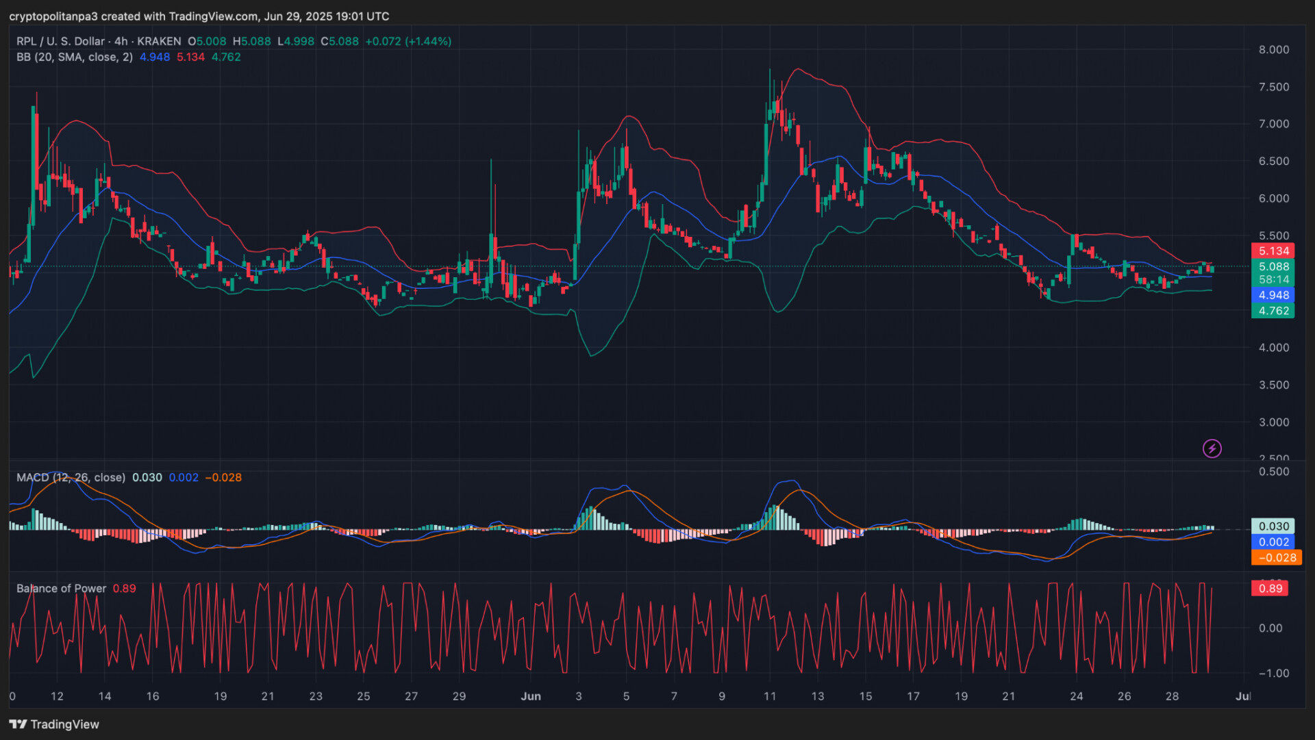This screenshot has height=740, width=1315.
Task: Click the cryptopolitanpa3 TradingView.com header text
Action: pyautogui.click(x=199, y=16)
